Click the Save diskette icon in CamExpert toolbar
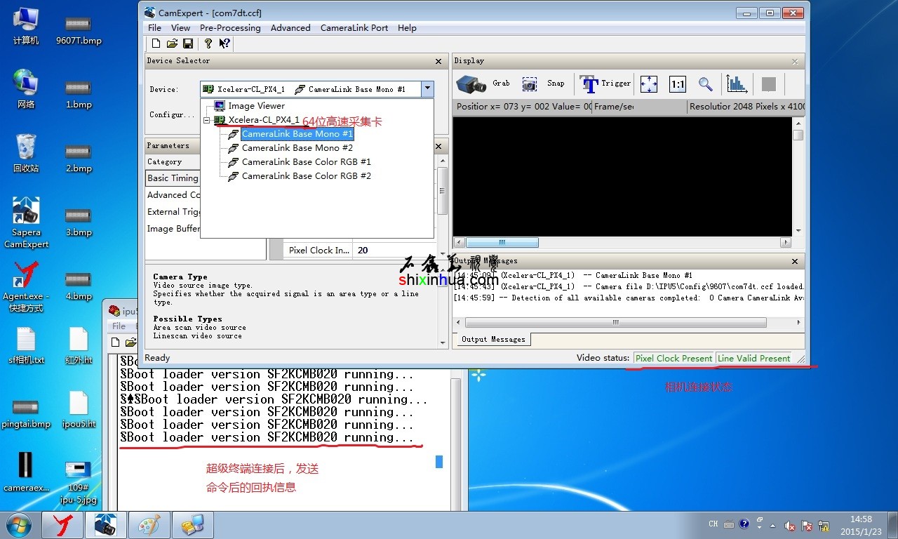Image resolution: width=898 pixels, height=539 pixels. click(188, 44)
